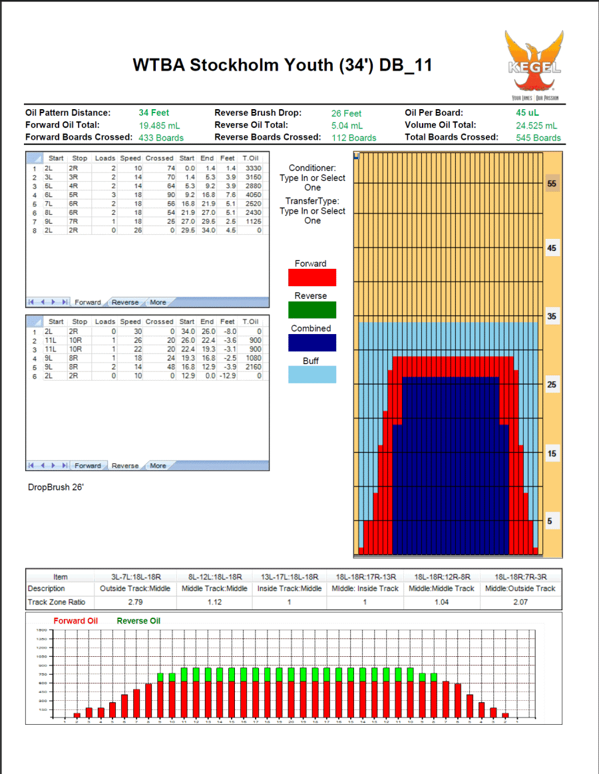Open Reverse tab in lower table
The height and width of the screenshot is (774, 599).
point(125,465)
